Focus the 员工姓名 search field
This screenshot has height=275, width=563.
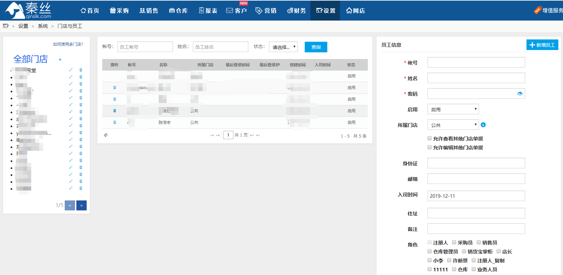point(220,47)
